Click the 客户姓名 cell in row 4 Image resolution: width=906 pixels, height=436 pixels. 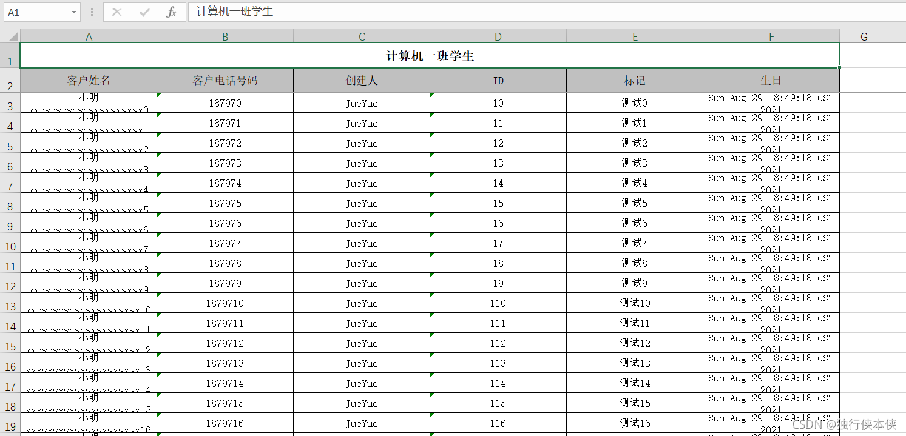[x=89, y=122]
